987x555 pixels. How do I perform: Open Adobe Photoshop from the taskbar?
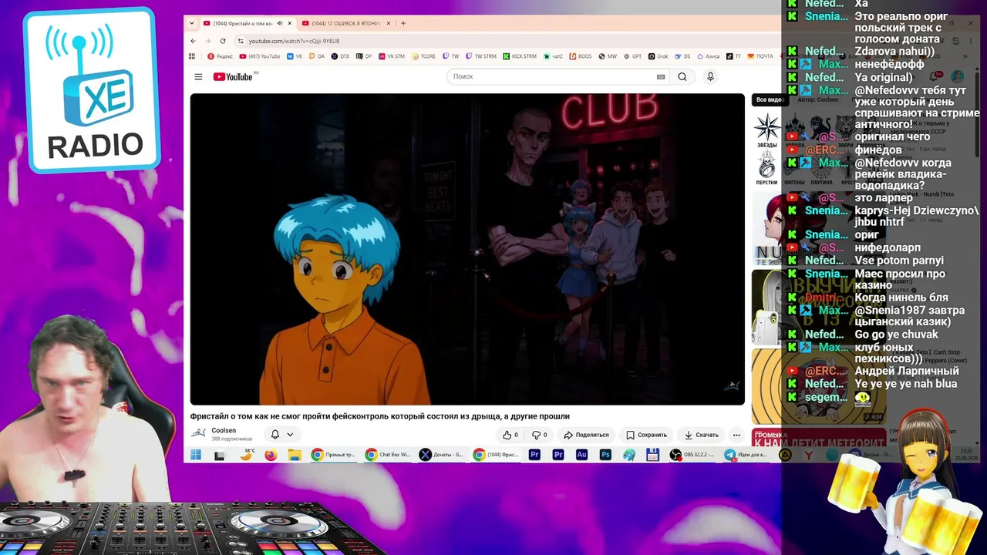[605, 456]
